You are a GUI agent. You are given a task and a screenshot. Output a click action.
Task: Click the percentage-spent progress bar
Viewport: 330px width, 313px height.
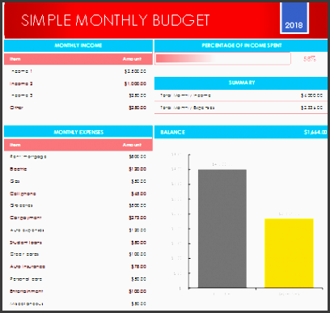pos(223,58)
